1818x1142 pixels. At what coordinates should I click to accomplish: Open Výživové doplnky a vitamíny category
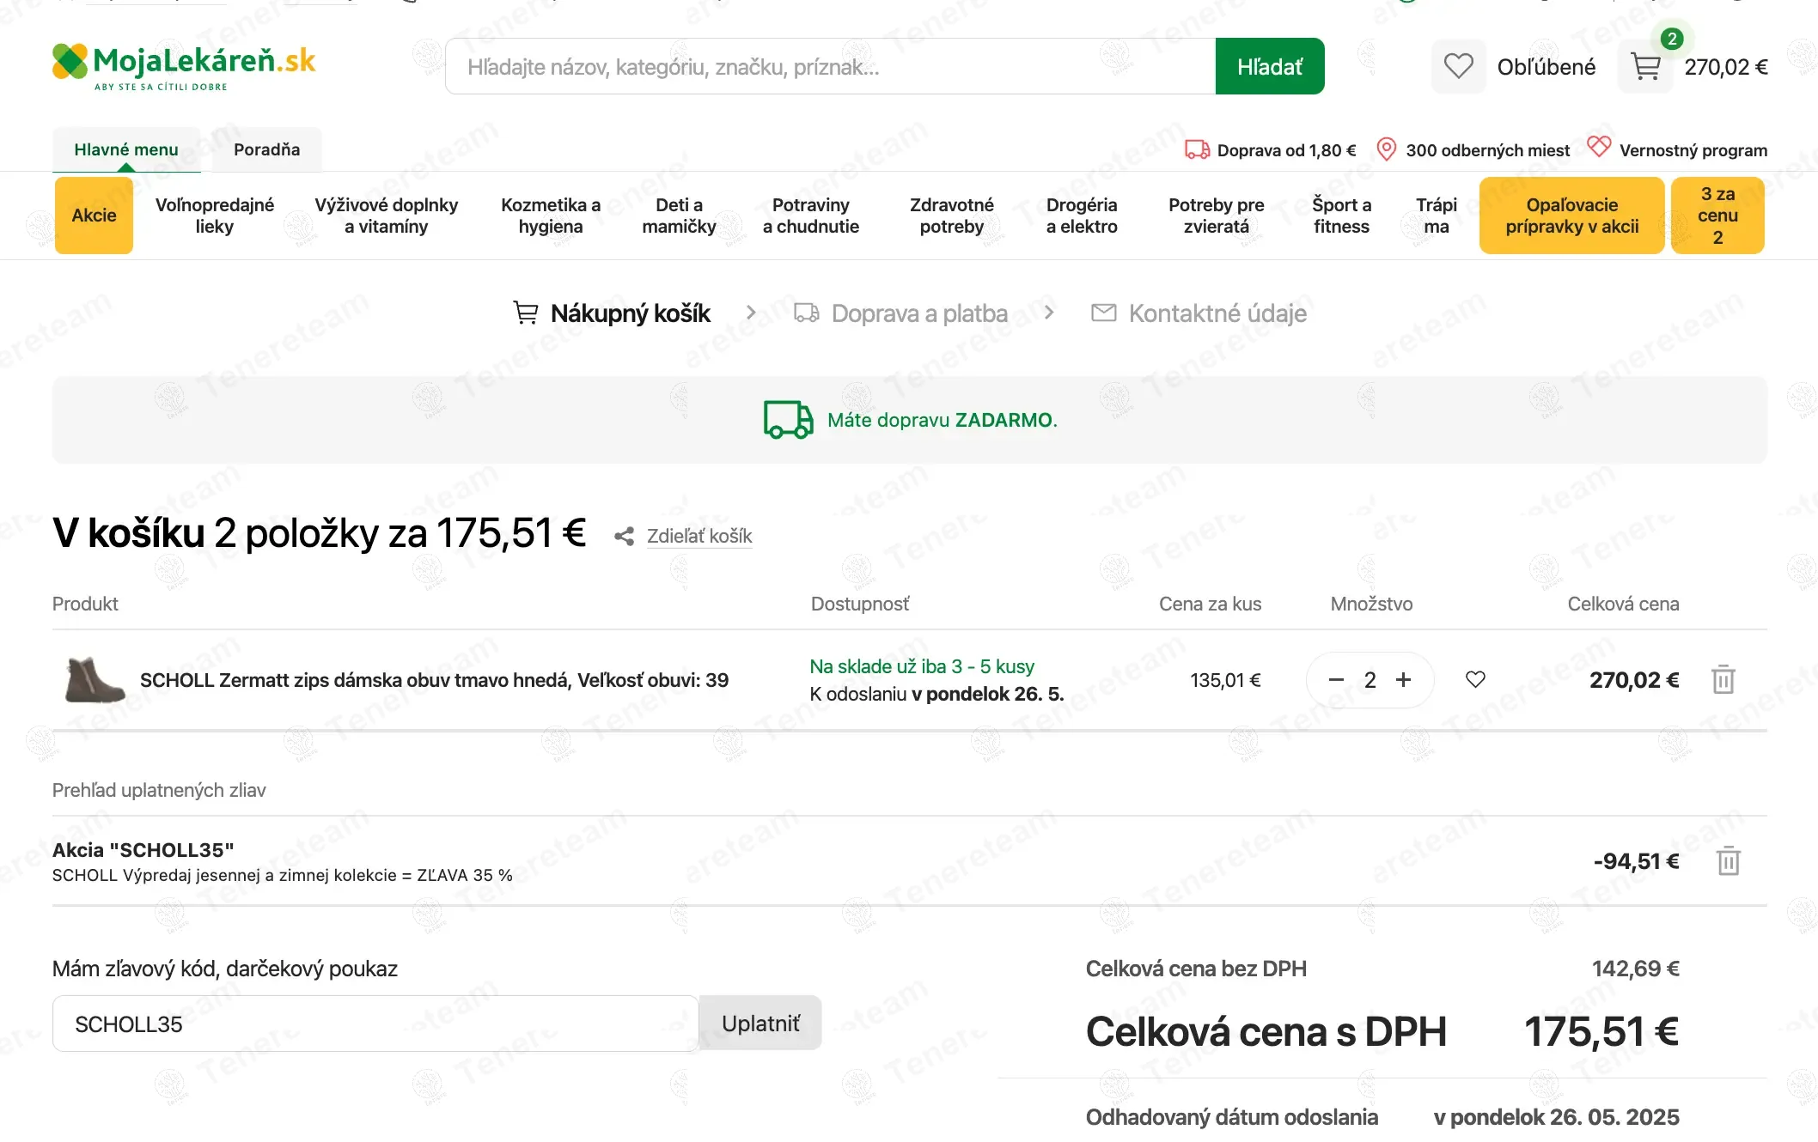click(387, 216)
